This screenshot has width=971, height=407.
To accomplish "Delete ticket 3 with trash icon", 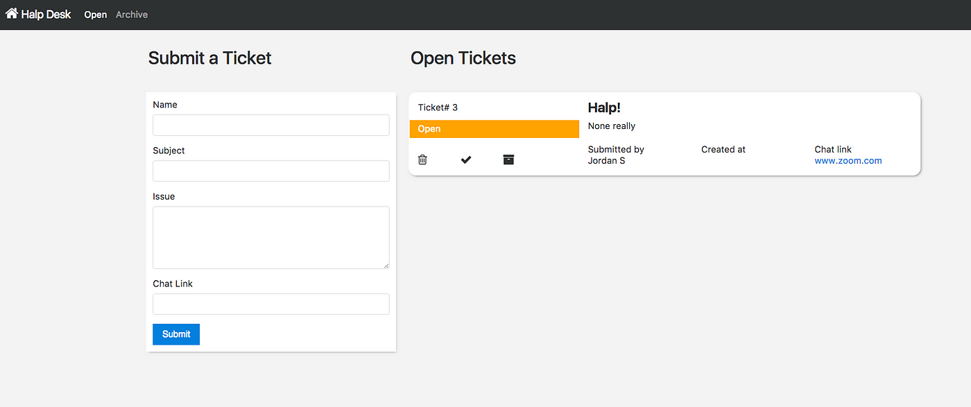I will tap(422, 159).
